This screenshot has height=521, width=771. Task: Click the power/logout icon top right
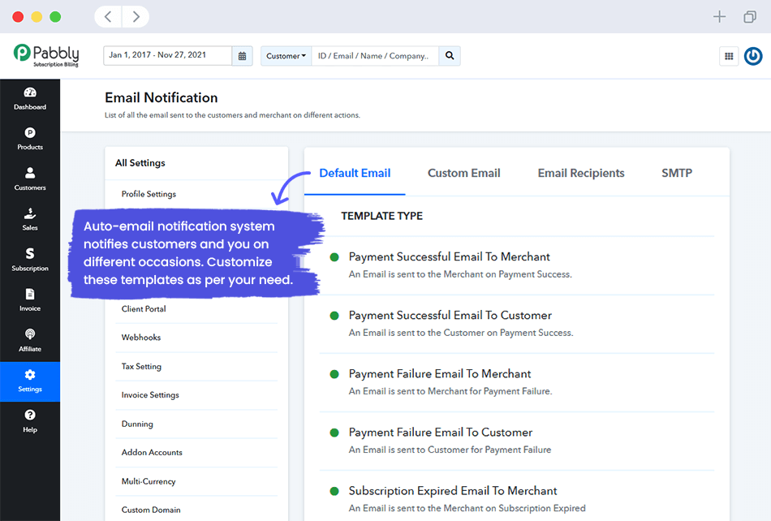pos(752,56)
